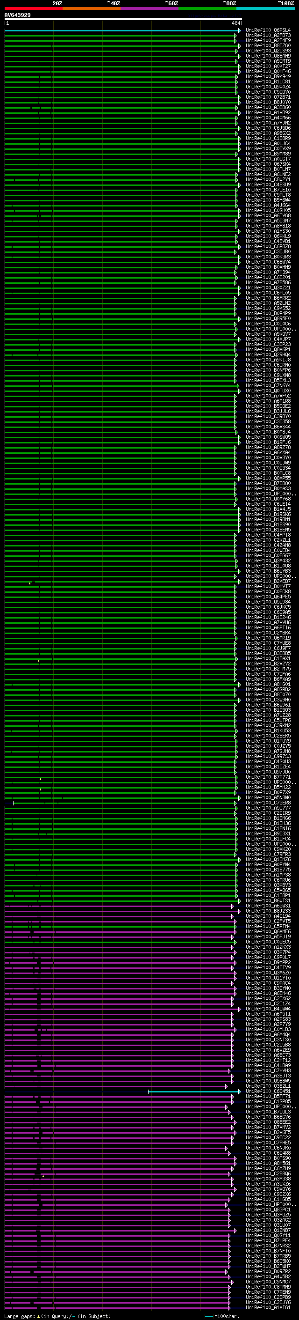The height and width of the screenshot is (1320, 299).
Task: Select the UniRef100_C1DAX1 label
Action: (x=268, y=659)
